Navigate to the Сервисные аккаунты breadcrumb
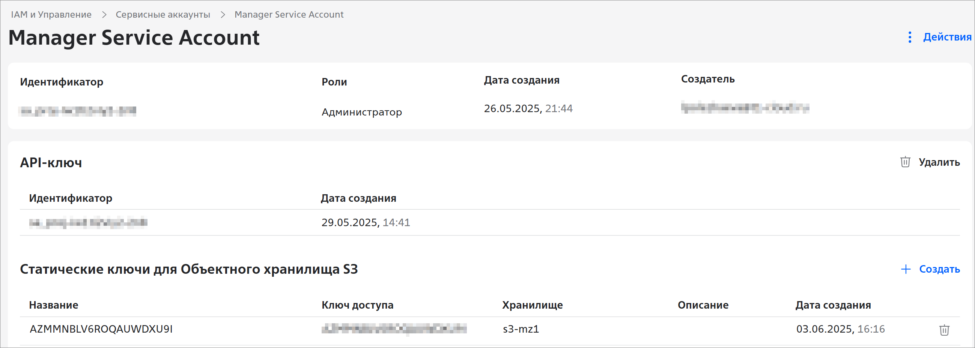The image size is (975, 348). tap(163, 14)
